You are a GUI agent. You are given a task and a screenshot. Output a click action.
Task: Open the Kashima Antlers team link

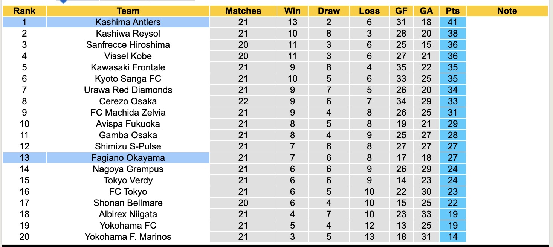[128, 22]
